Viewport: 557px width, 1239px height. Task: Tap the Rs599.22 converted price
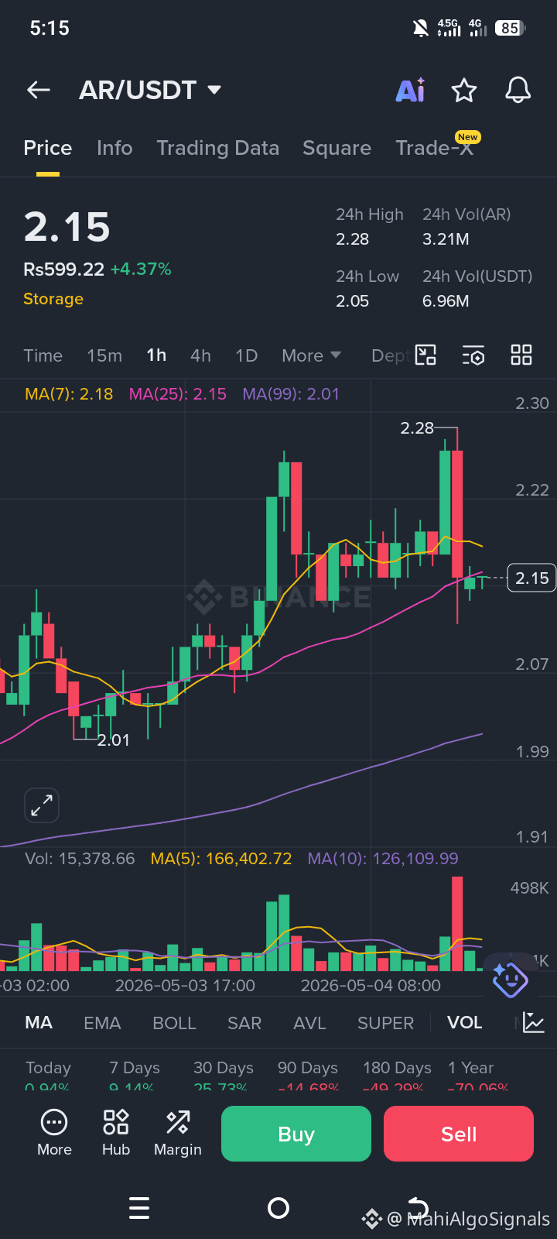click(63, 269)
